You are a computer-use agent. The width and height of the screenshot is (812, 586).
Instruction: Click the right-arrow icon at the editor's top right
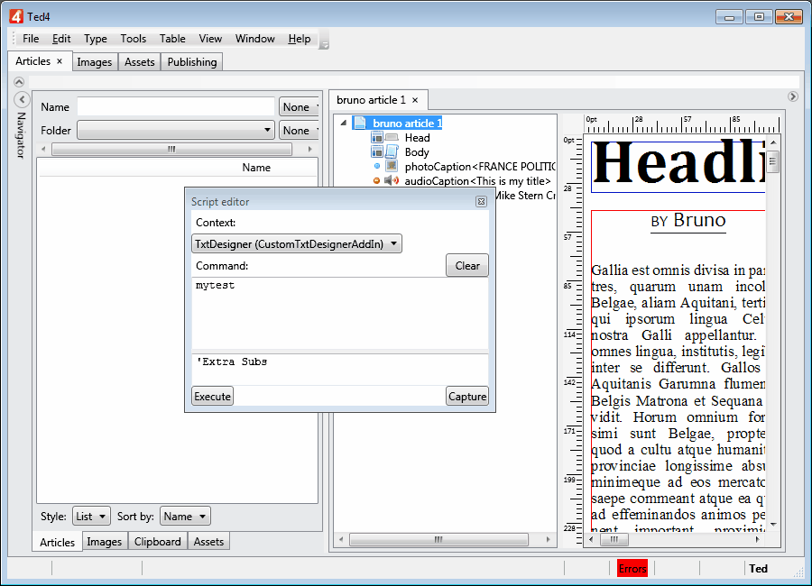[793, 96]
